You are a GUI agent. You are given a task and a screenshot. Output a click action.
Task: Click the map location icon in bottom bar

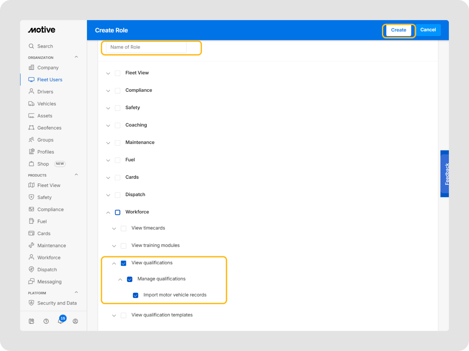[31, 321]
